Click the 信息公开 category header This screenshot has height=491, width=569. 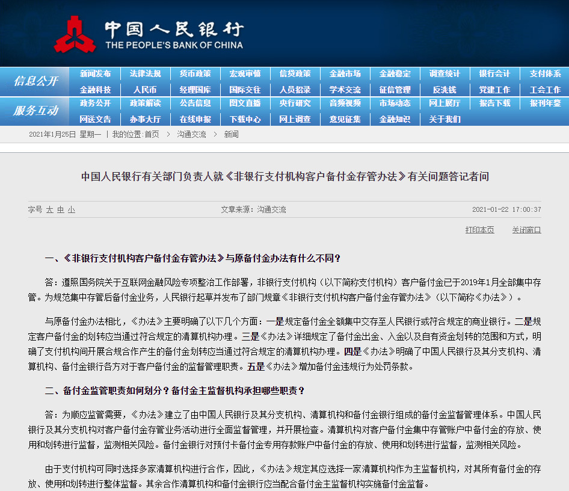click(x=35, y=81)
